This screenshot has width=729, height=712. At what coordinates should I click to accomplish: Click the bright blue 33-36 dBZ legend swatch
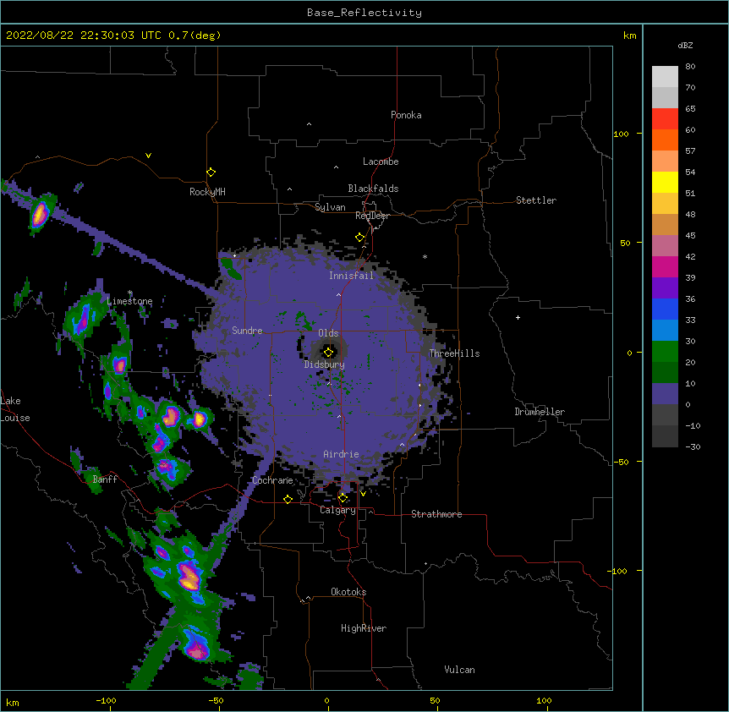pos(665,309)
